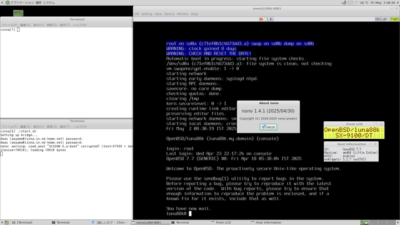Screen dimensions: 400x225
Task: Open the View menu in nono
Action: 158,14
